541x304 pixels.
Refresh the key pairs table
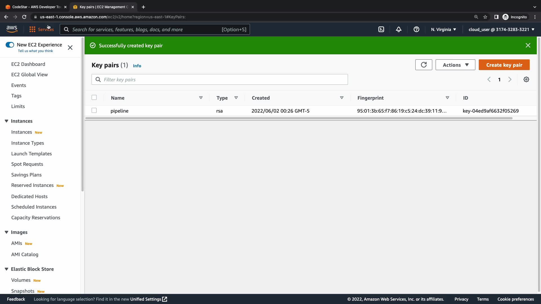[424, 65]
